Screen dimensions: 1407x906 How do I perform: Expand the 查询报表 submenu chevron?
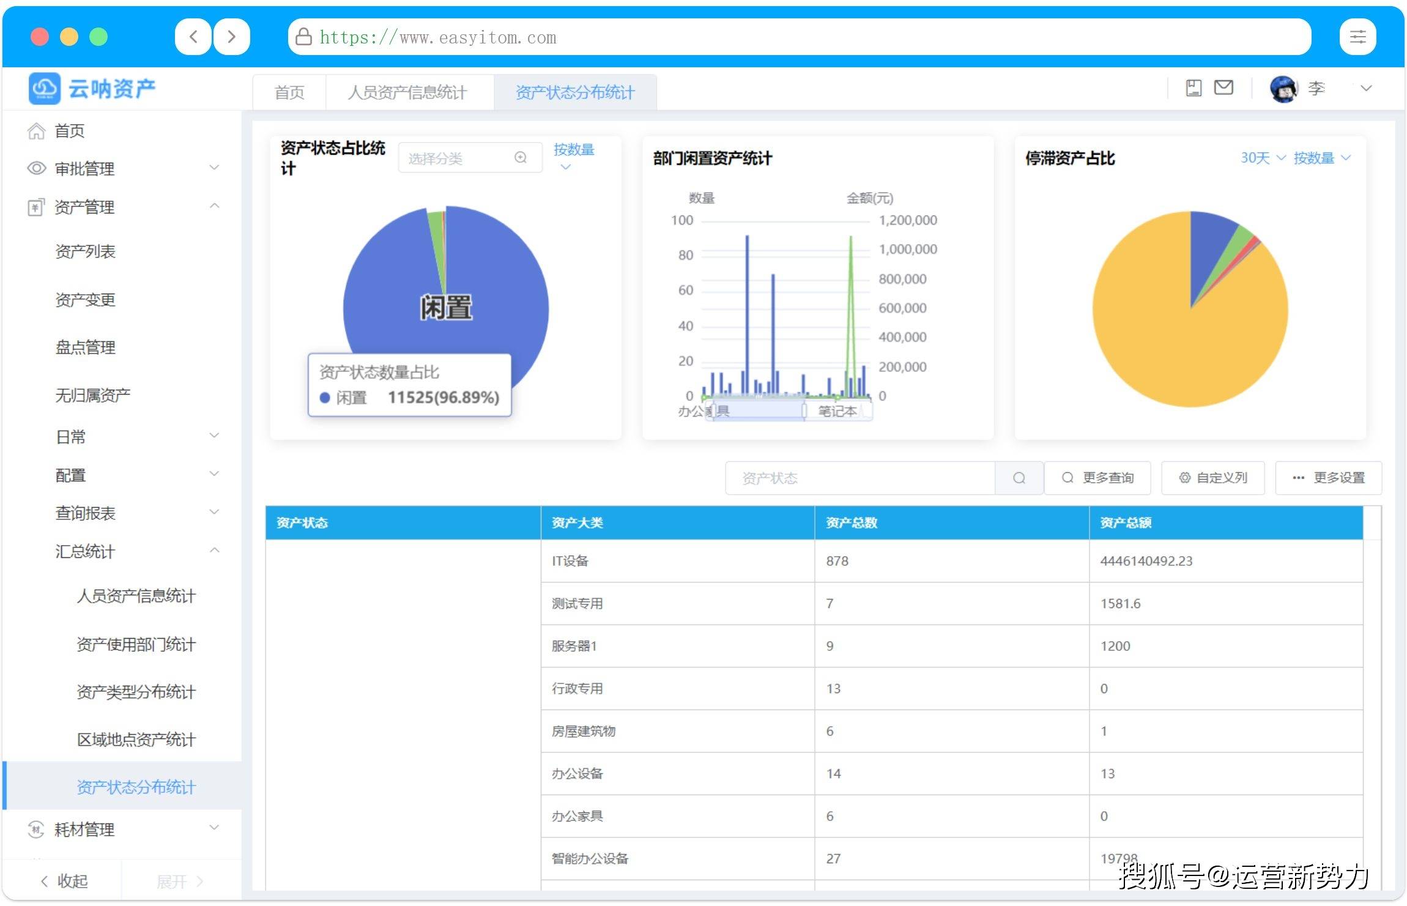point(214,512)
